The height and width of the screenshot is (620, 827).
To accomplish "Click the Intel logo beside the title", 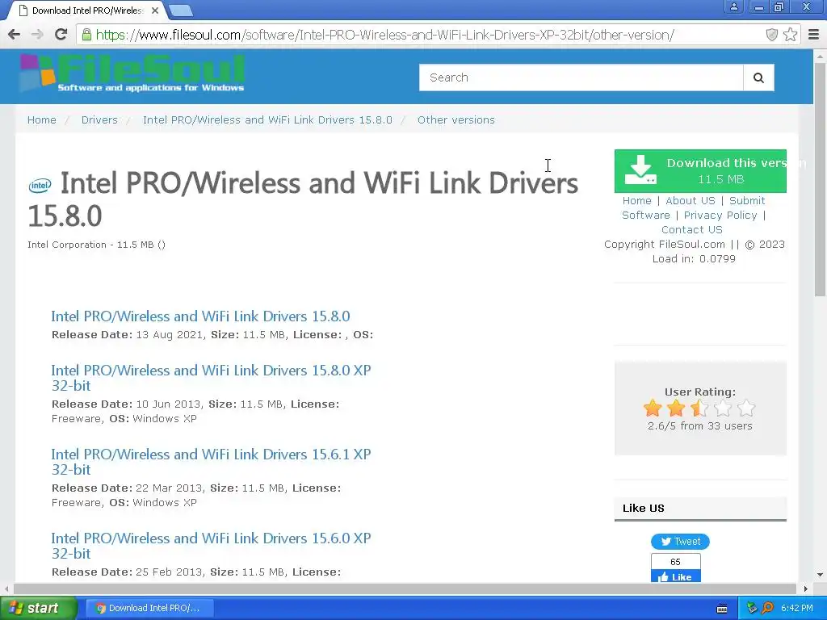I will [40, 185].
